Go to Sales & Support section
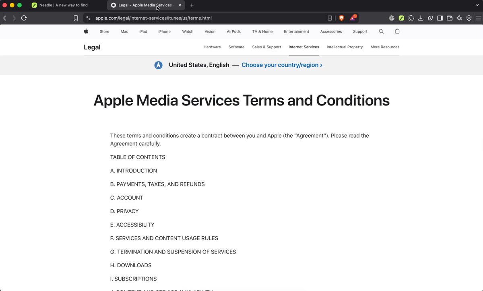 pyautogui.click(x=266, y=47)
